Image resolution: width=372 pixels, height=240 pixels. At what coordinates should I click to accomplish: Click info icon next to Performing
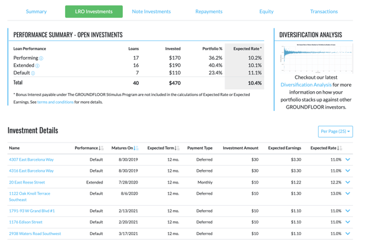[41, 58]
